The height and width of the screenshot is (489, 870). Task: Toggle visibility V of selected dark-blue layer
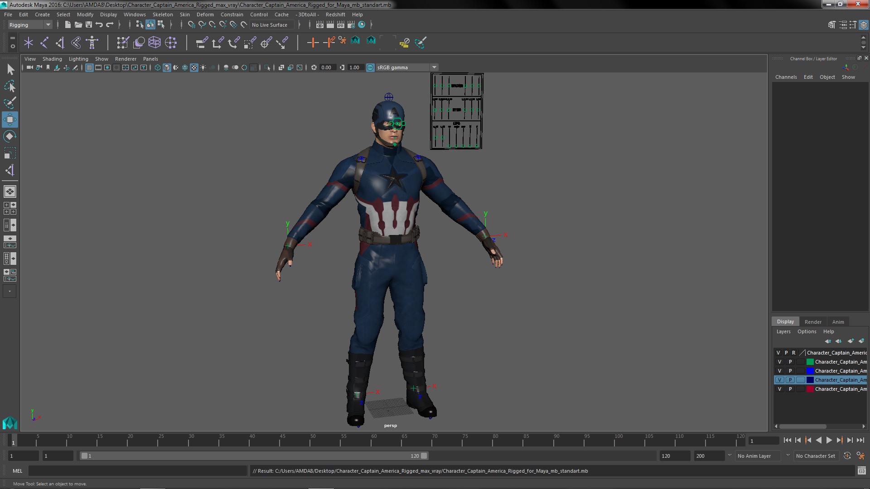click(779, 380)
